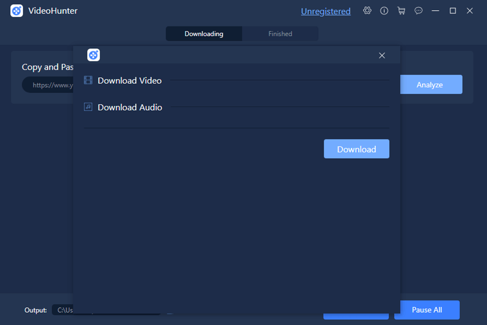The image size is (487, 325).
Task: Minimize the VideoHunter window
Action: (x=435, y=11)
